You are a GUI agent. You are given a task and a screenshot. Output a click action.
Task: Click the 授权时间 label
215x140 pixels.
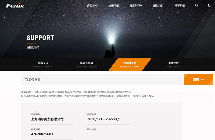tap(92, 115)
